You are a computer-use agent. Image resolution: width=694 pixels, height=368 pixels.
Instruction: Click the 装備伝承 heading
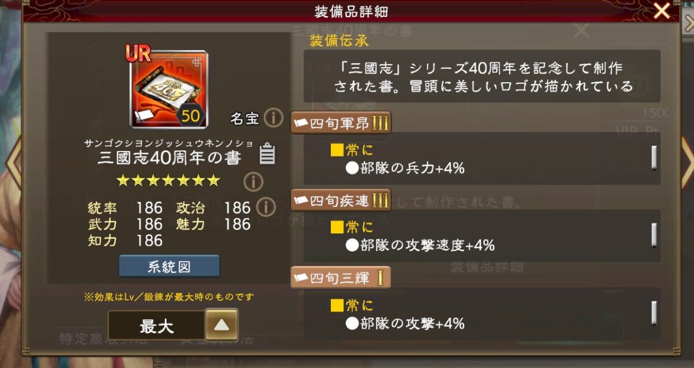pyautogui.click(x=339, y=41)
